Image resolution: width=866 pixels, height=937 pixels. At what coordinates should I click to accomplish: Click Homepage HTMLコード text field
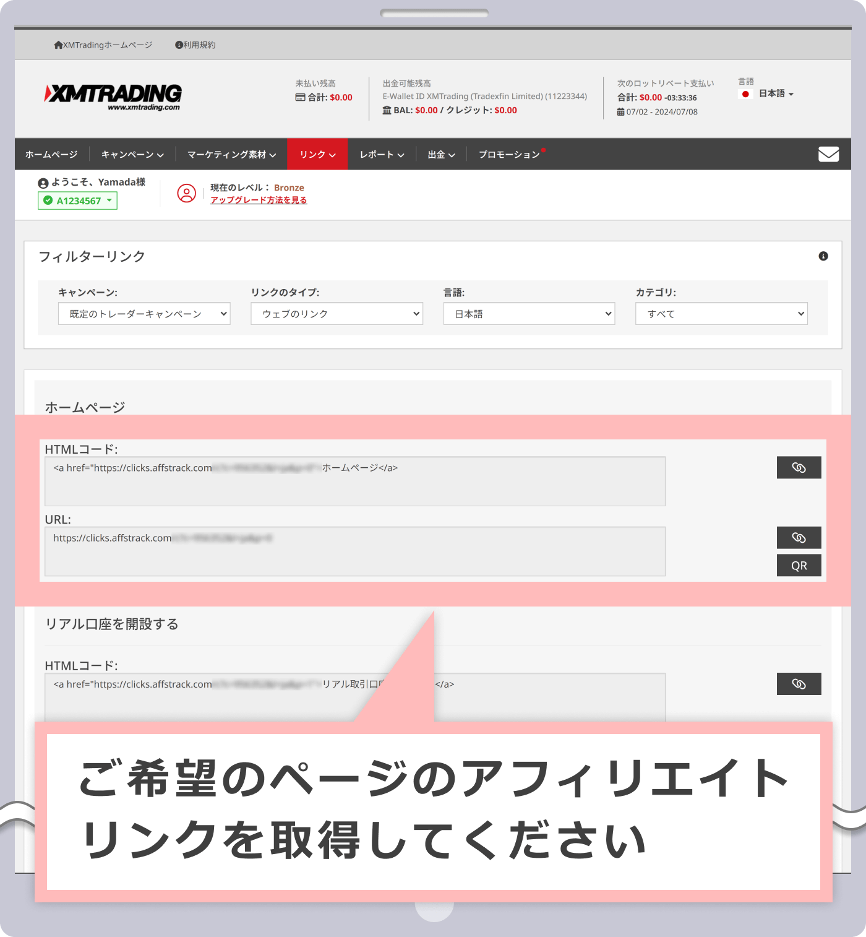355,481
